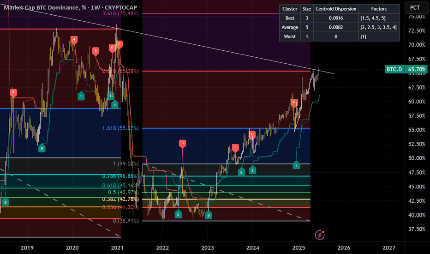Click the 2019 label on the time axis

pos(27,248)
